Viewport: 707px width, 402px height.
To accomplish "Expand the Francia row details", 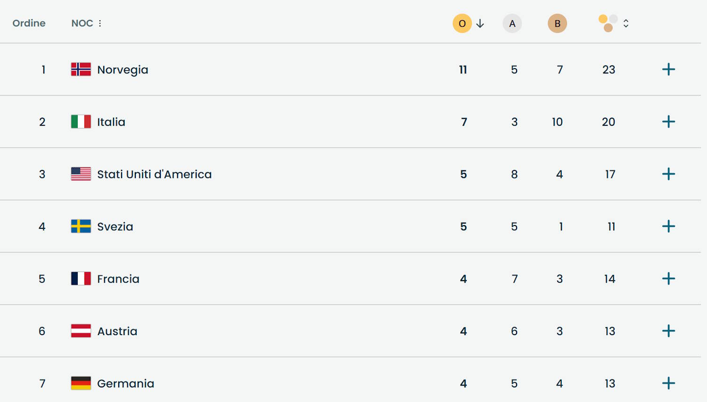I will 668,279.
